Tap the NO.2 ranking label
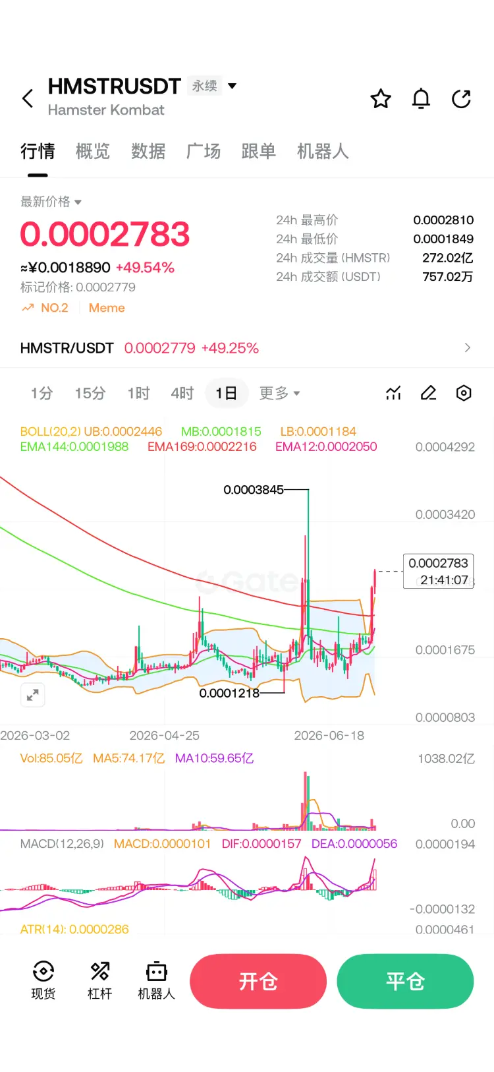 [55, 308]
